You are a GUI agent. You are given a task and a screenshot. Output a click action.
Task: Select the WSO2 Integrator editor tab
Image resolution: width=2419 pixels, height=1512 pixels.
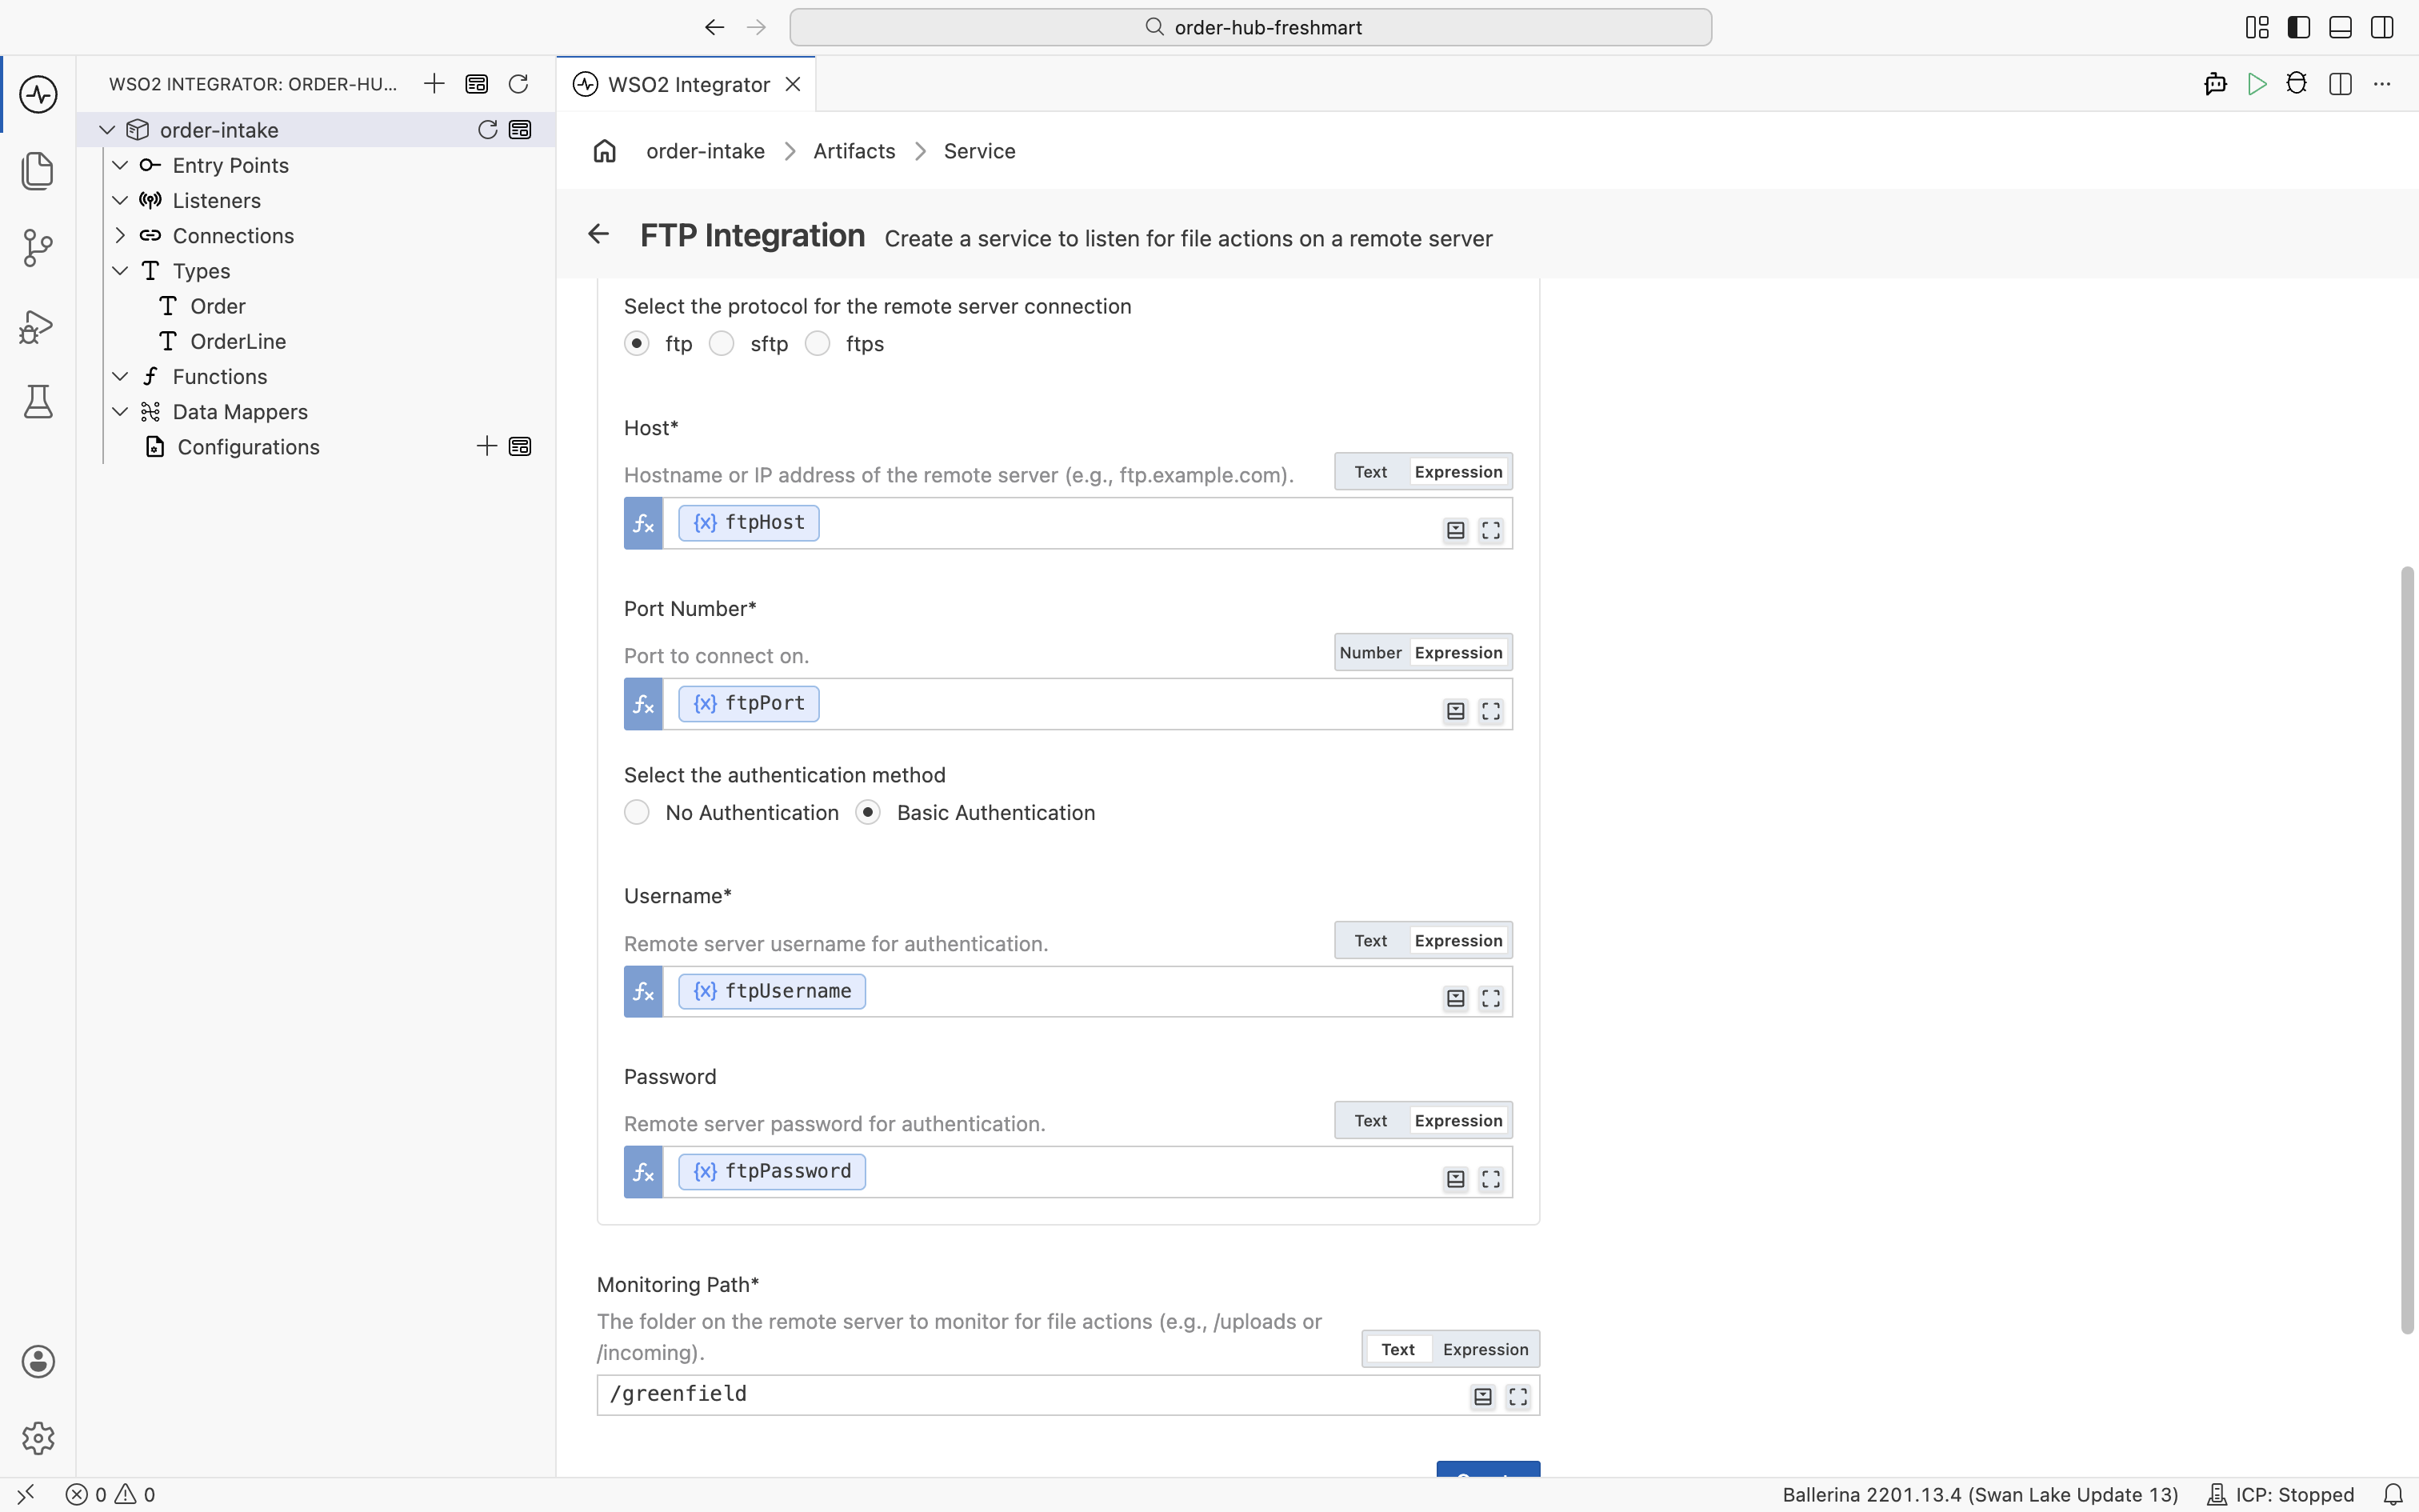point(686,84)
